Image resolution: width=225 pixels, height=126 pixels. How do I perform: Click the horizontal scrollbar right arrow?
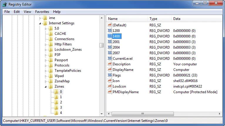tap(219, 114)
